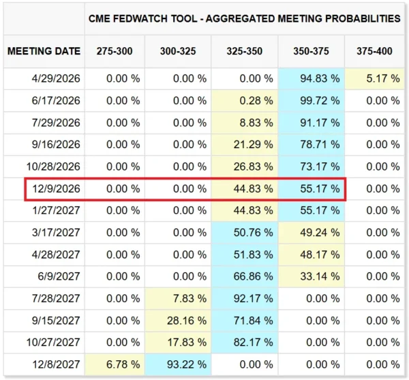Image resolution: width=409 pixels, height=380 pixels.
Task: Click the 375-400 column header
Action: [x=375, y=50]
